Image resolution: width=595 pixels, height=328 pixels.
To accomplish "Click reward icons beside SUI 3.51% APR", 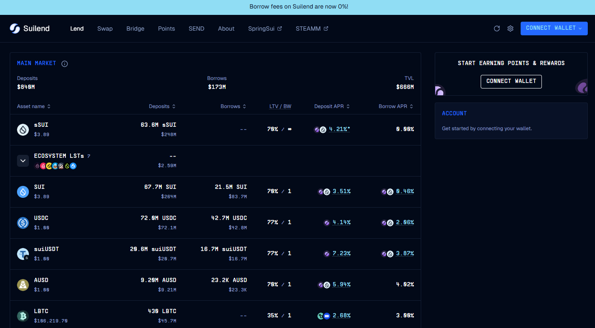I will coord(324,191).
